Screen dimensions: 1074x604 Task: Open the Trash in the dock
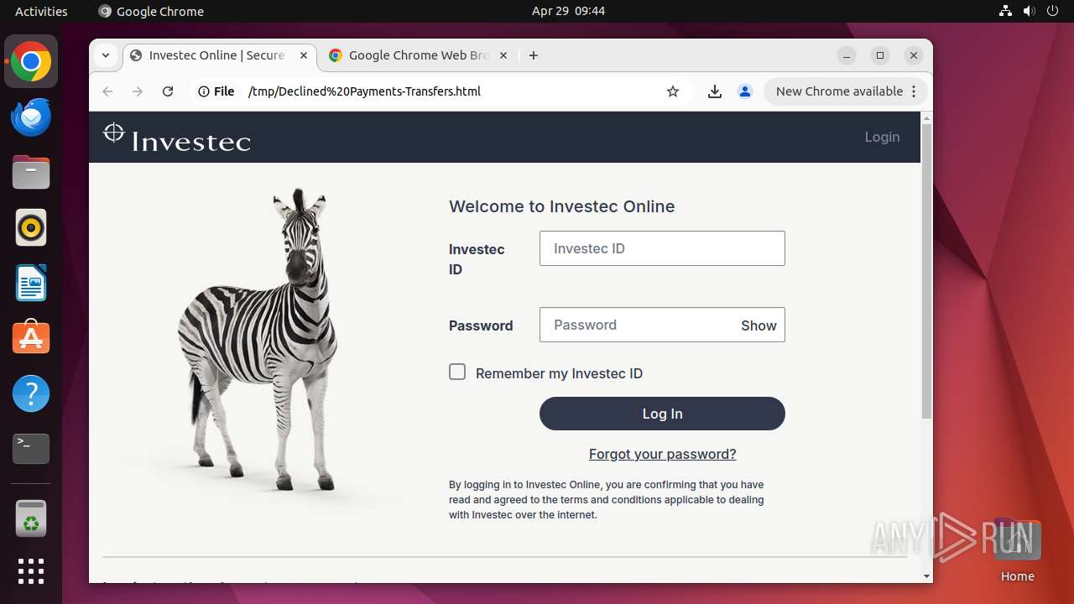[x=31, y=518]
